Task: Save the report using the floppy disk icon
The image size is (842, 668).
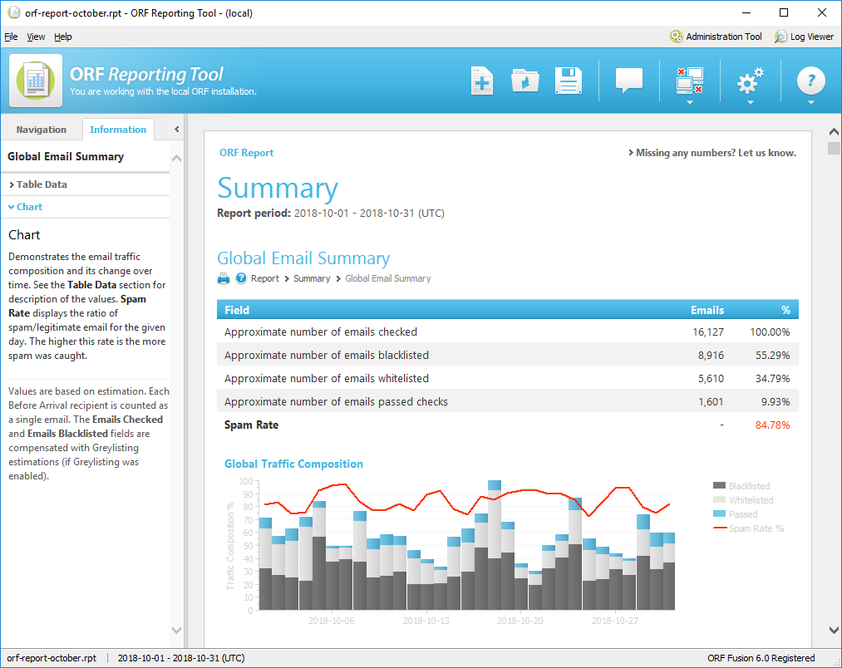Action: click(568, 80)
